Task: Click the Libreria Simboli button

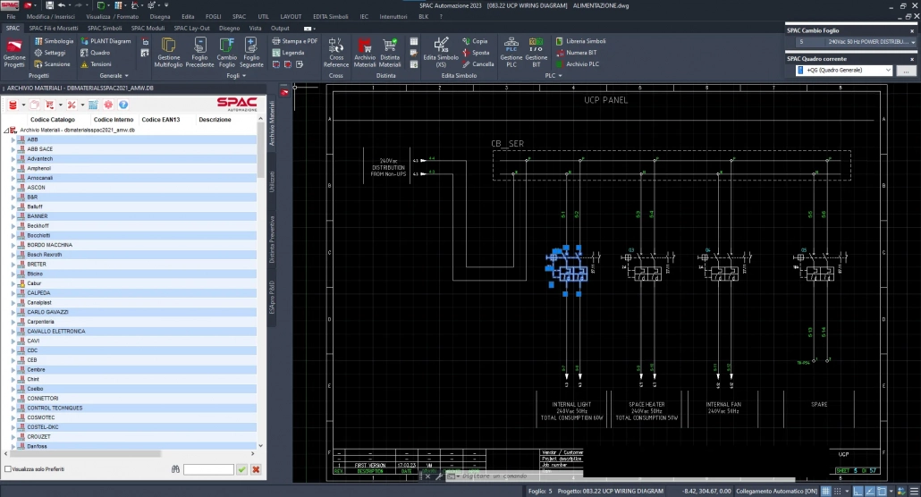Action: click(x=581, y=41)
